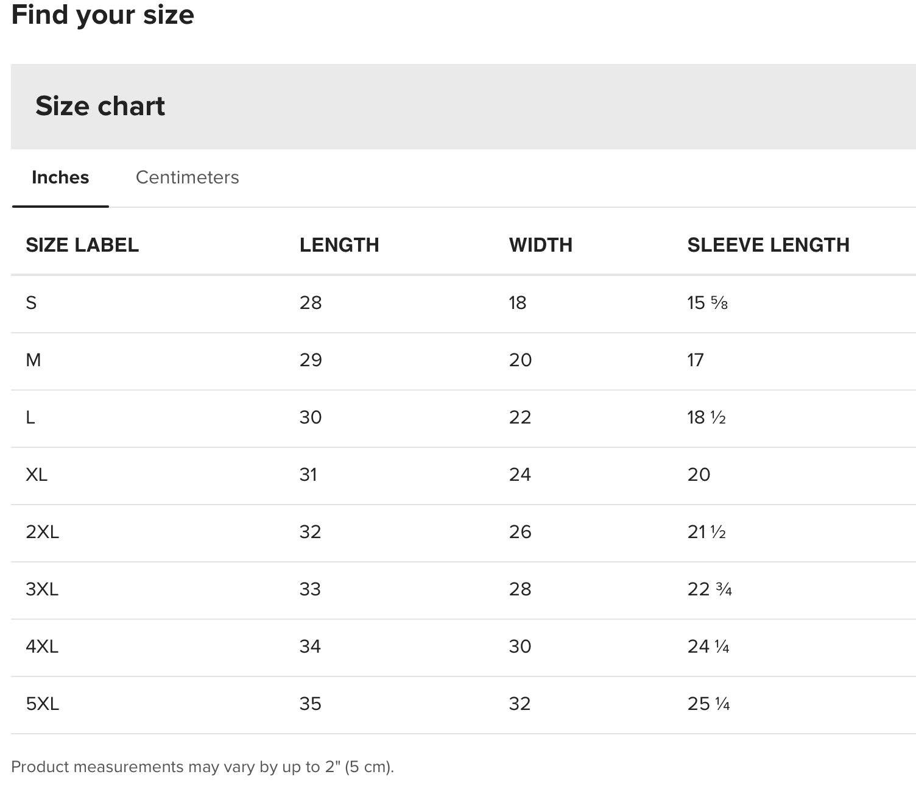The height and width of the screenshot is (791, 916).
Task: Select the M size label
Action: [33, 360]
